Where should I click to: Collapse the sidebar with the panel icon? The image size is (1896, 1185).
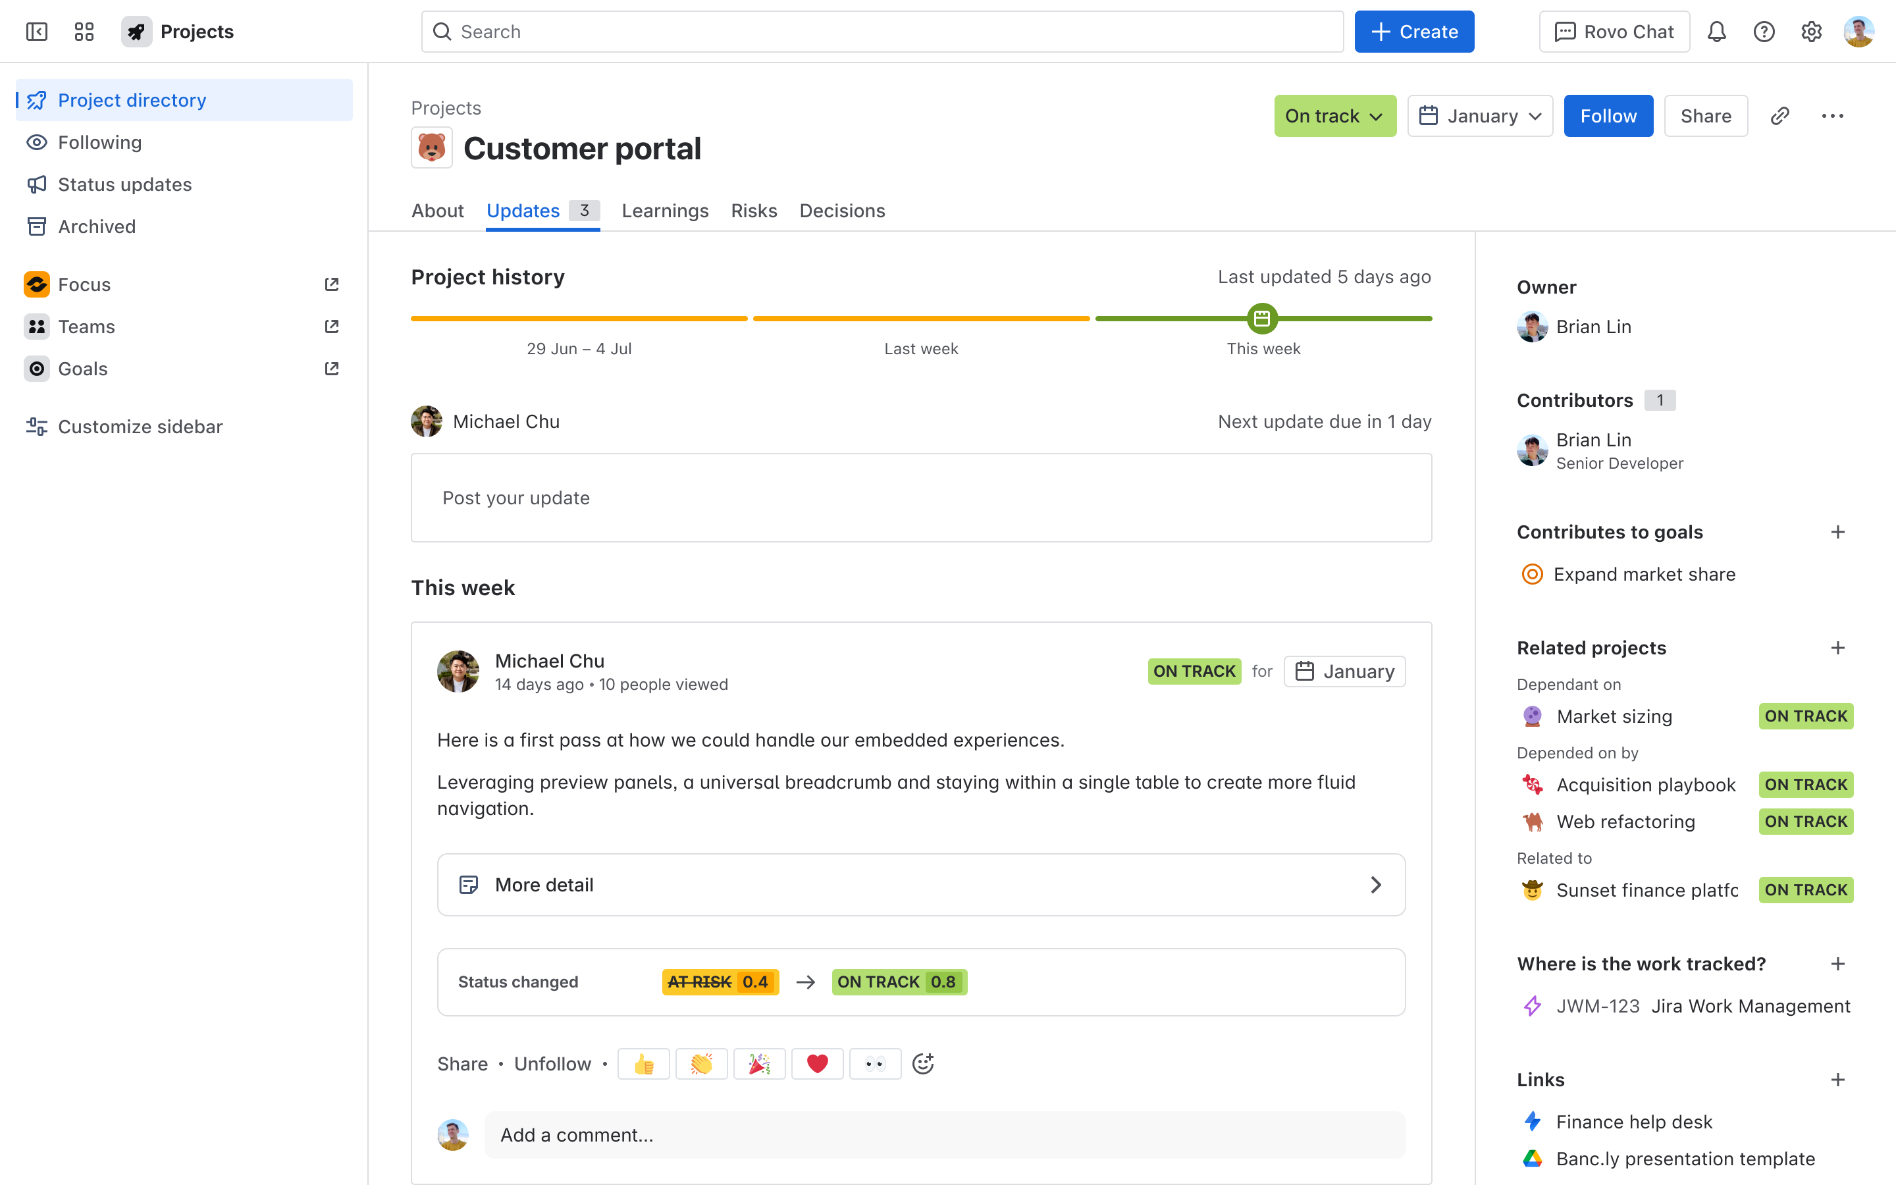37,32
